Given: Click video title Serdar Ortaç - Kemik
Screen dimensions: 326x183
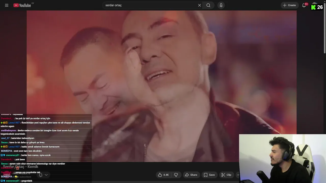Looking at the screenshot, I should [21, 167].
